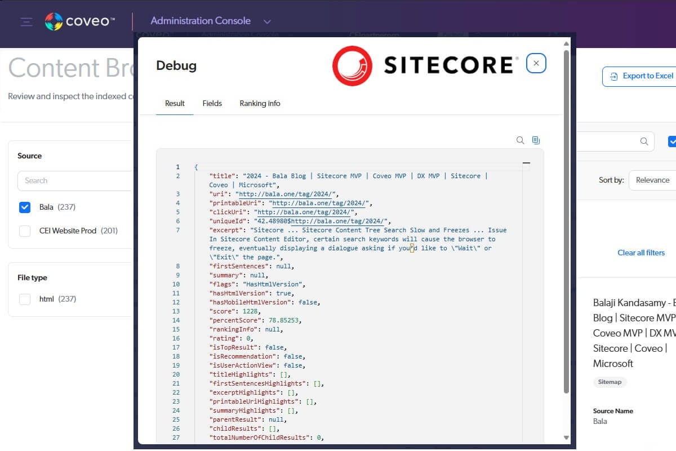This screenshot has height=451, width=676.
Task: Click the Sitecore logo image
Action: [x=425, y=65]
